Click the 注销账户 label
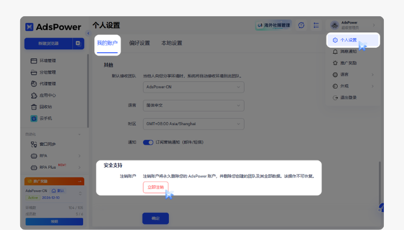 [128, 177]
